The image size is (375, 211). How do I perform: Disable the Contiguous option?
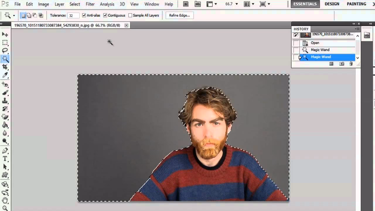pyautogui.click(x=105, y=15)
